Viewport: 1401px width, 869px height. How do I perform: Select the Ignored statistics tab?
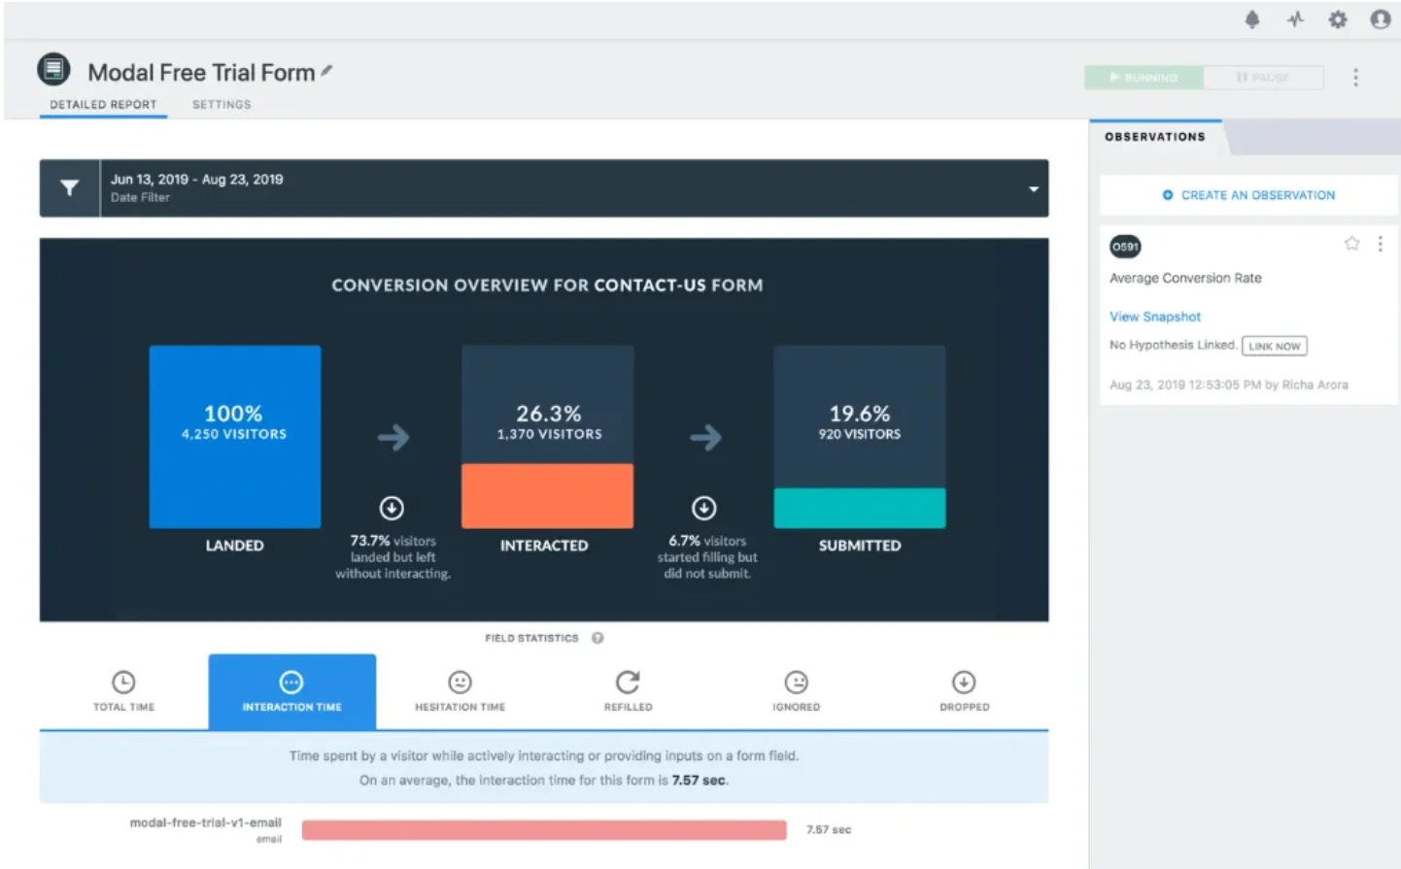(x=796, y=691)
